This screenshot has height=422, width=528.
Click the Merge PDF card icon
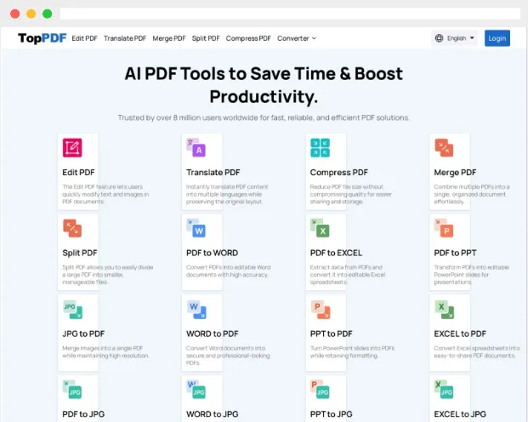444,148
